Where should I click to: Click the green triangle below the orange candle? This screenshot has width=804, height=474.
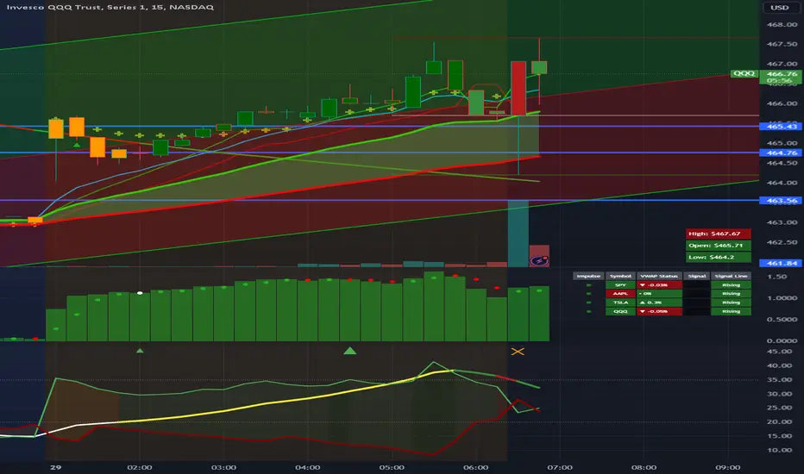[77, 145]
